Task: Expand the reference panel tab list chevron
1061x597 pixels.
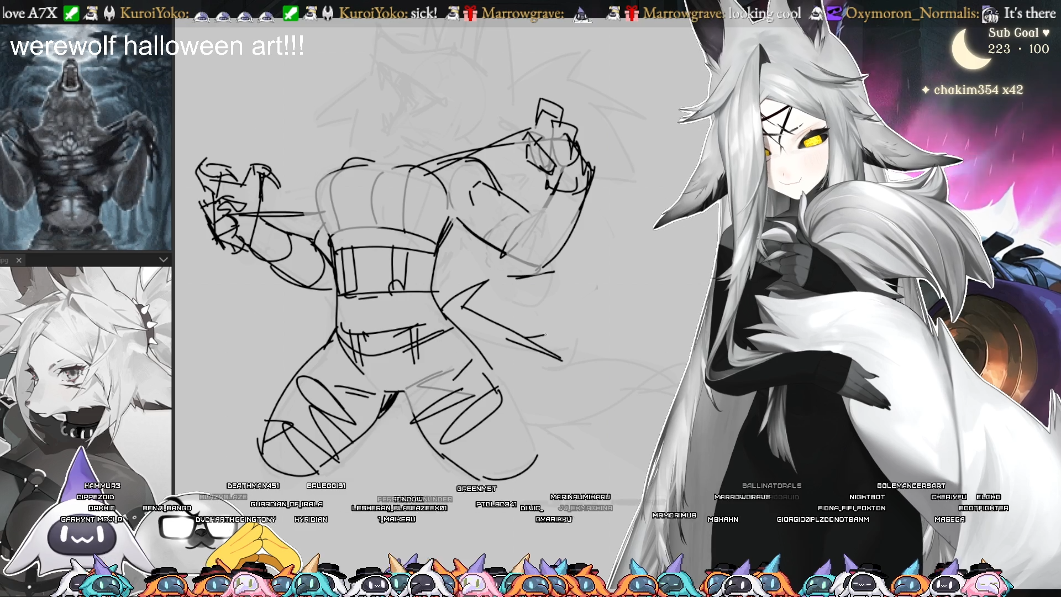Action: coord(163,259)
